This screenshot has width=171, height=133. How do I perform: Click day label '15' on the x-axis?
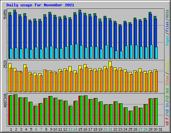tap(80, 129)
